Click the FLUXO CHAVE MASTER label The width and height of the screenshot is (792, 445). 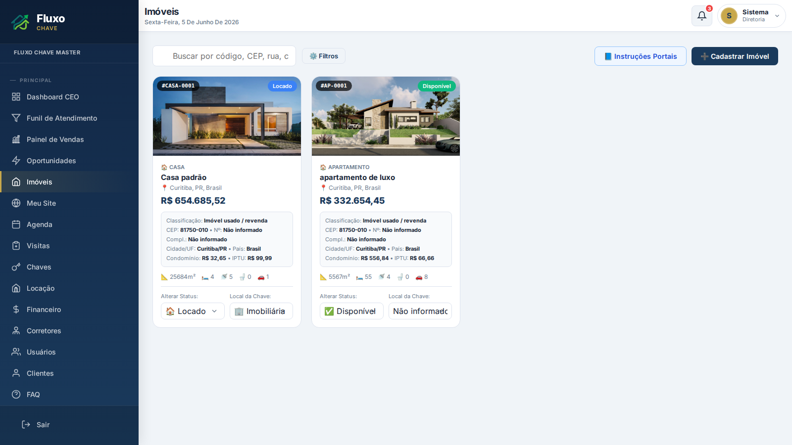point(47,52)
